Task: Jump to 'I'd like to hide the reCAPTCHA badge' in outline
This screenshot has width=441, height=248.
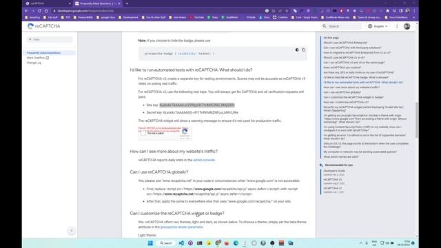Action: (356, 77)
